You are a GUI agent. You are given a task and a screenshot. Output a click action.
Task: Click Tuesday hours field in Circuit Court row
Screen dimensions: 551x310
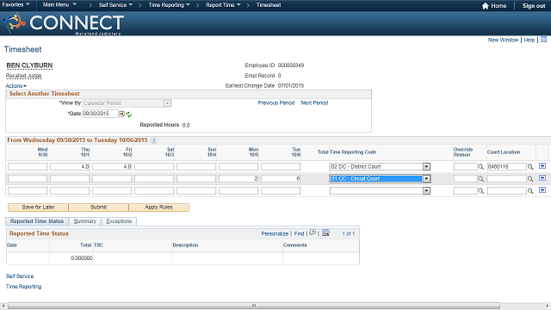[x=281, y=178]
